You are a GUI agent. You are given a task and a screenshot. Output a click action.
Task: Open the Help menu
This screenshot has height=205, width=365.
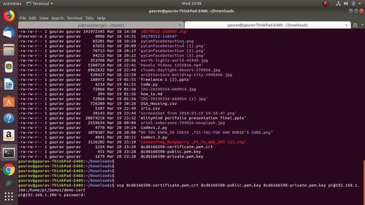click(101, 18)
